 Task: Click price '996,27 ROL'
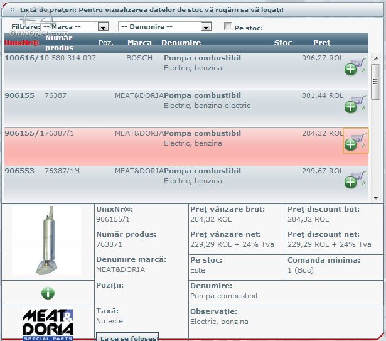323,58
